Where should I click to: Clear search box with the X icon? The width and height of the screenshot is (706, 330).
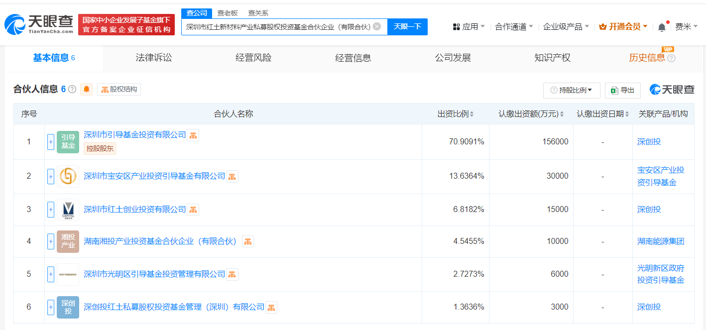click(377, 26)
